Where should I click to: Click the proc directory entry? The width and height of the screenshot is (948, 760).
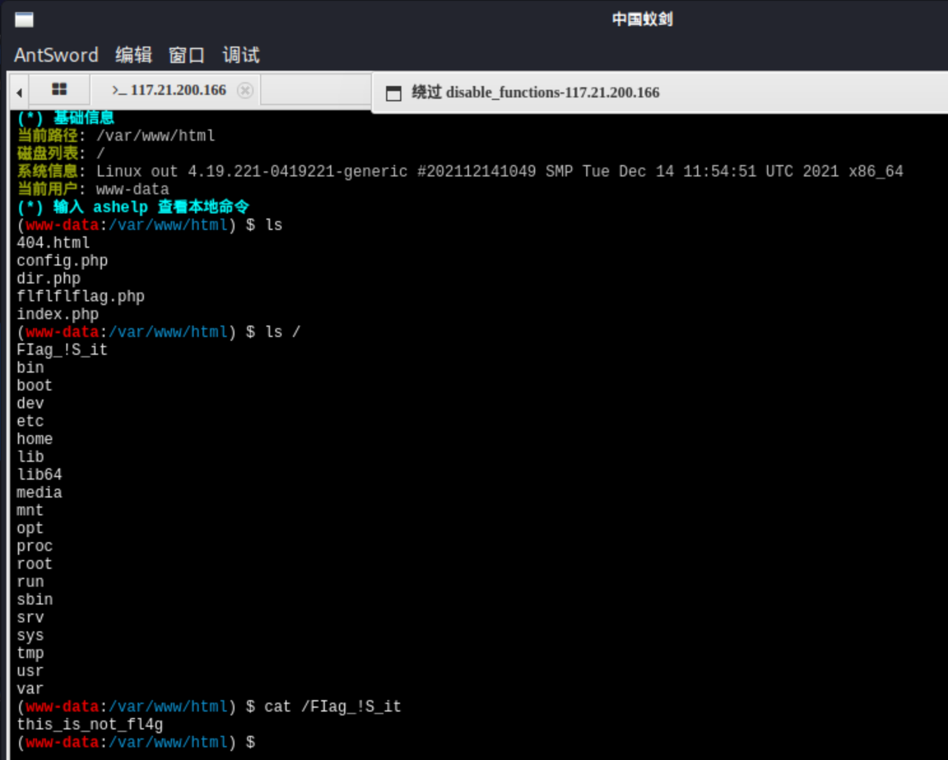pos(35,546)
